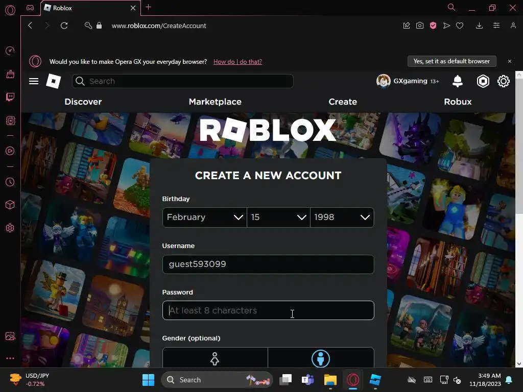This screenshot has height=392, width=523.
Task: Bookmark page with heart icon
Action: [460, 26]
